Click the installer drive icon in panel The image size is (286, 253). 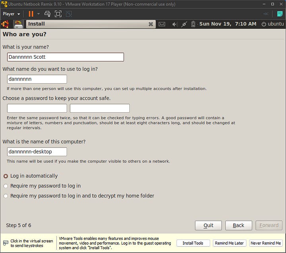(x=18, y=24)
